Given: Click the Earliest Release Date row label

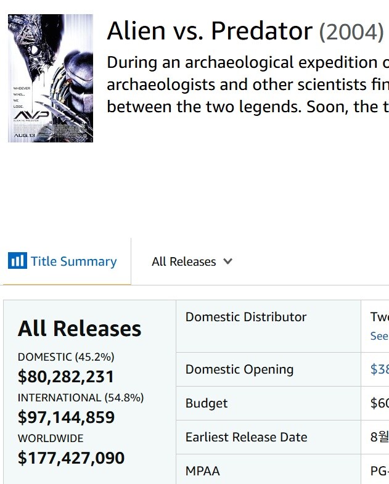Looking at the screenshot, I should (x=246, y=437).
